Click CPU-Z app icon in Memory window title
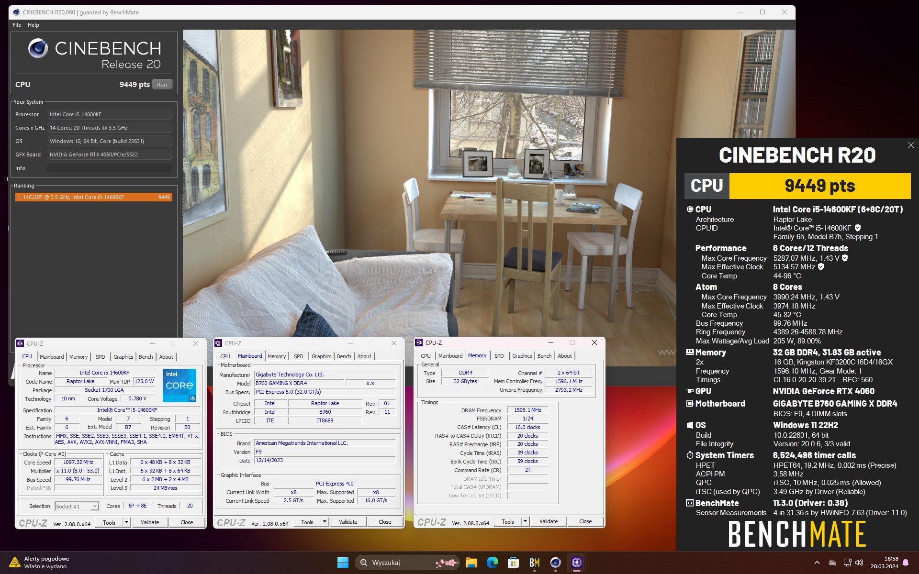This screenshot has width=919, height=574. coord(419,342)
